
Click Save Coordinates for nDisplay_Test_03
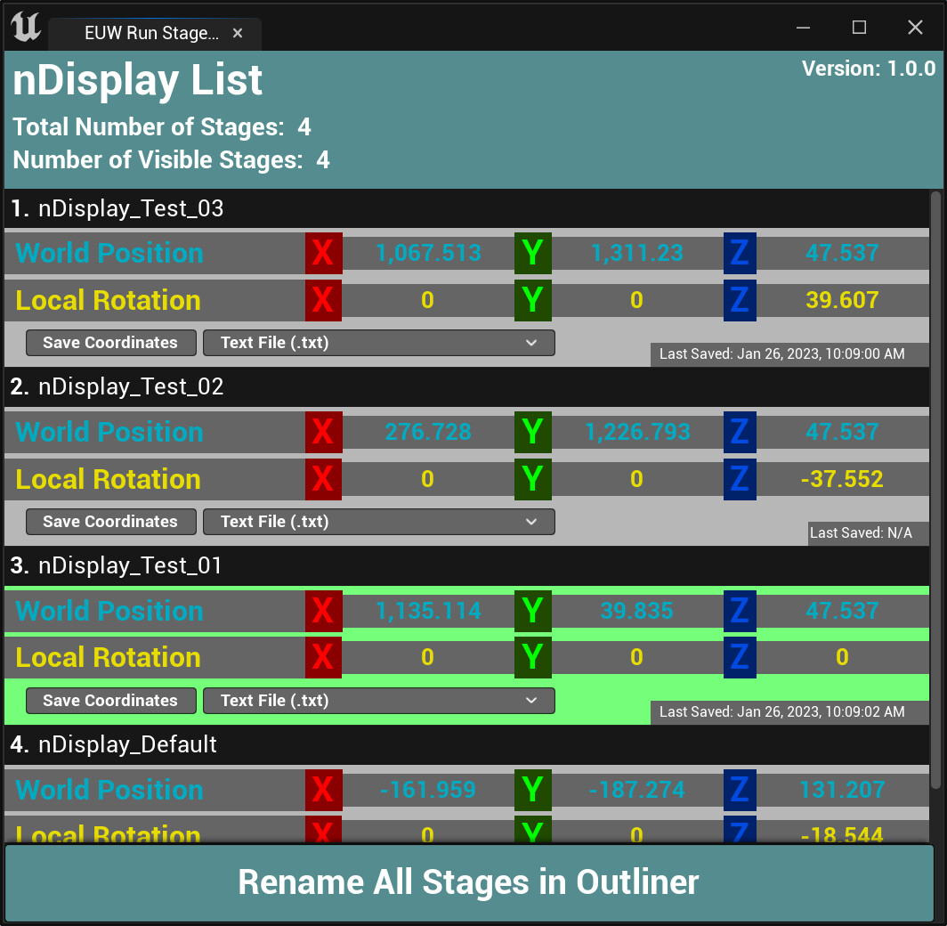tap(110, 342)
